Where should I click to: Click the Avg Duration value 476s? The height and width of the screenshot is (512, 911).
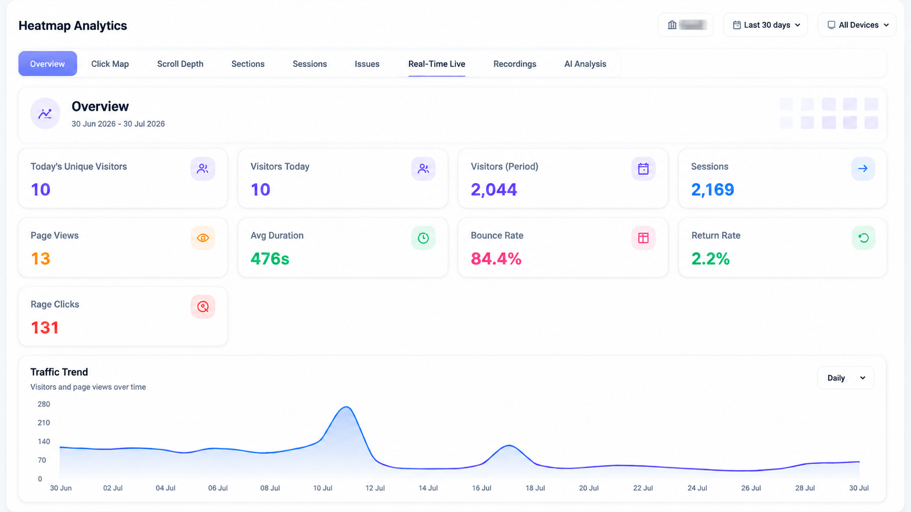[x=270, y=258]
